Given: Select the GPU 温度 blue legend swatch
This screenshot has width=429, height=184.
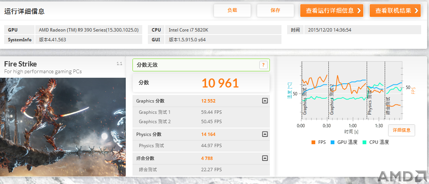Looking at the screenshot, I should tap(333, 142).
